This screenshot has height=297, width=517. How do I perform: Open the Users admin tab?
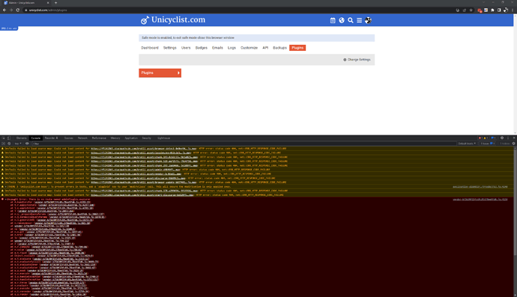click(x=186, y=48)
